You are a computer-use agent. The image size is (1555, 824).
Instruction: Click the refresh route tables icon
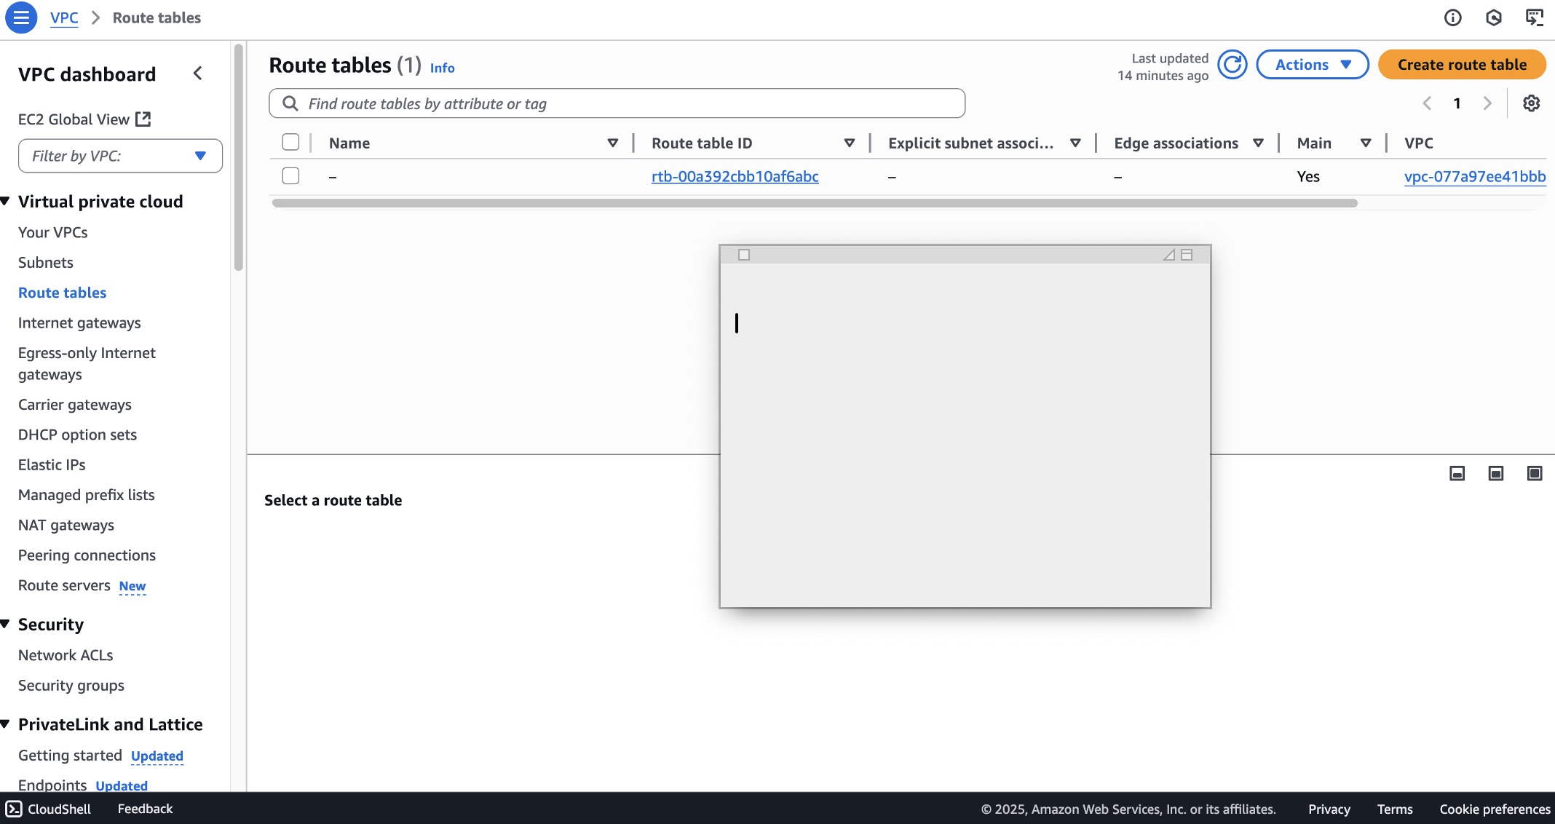click(1232, 65)
